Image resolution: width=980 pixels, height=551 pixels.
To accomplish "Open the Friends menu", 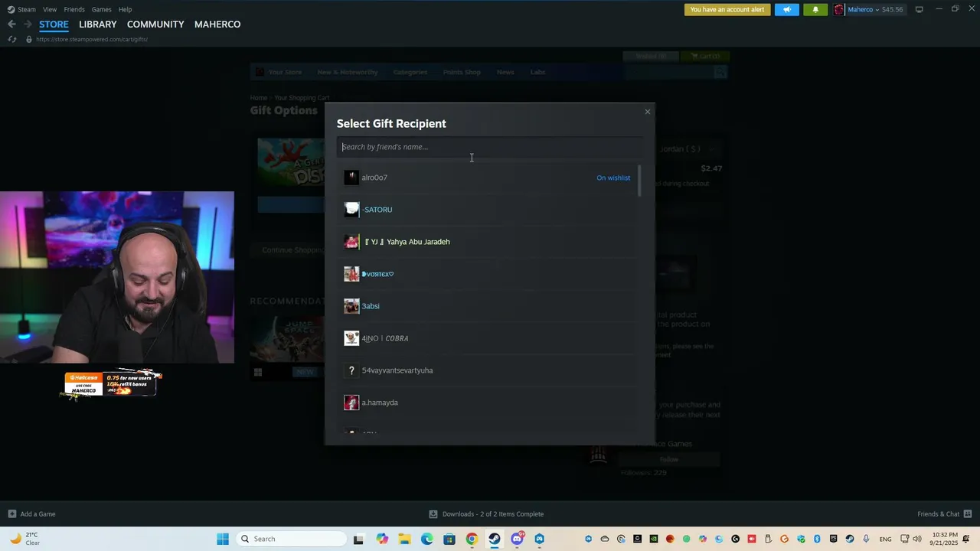I will [74, 9].
